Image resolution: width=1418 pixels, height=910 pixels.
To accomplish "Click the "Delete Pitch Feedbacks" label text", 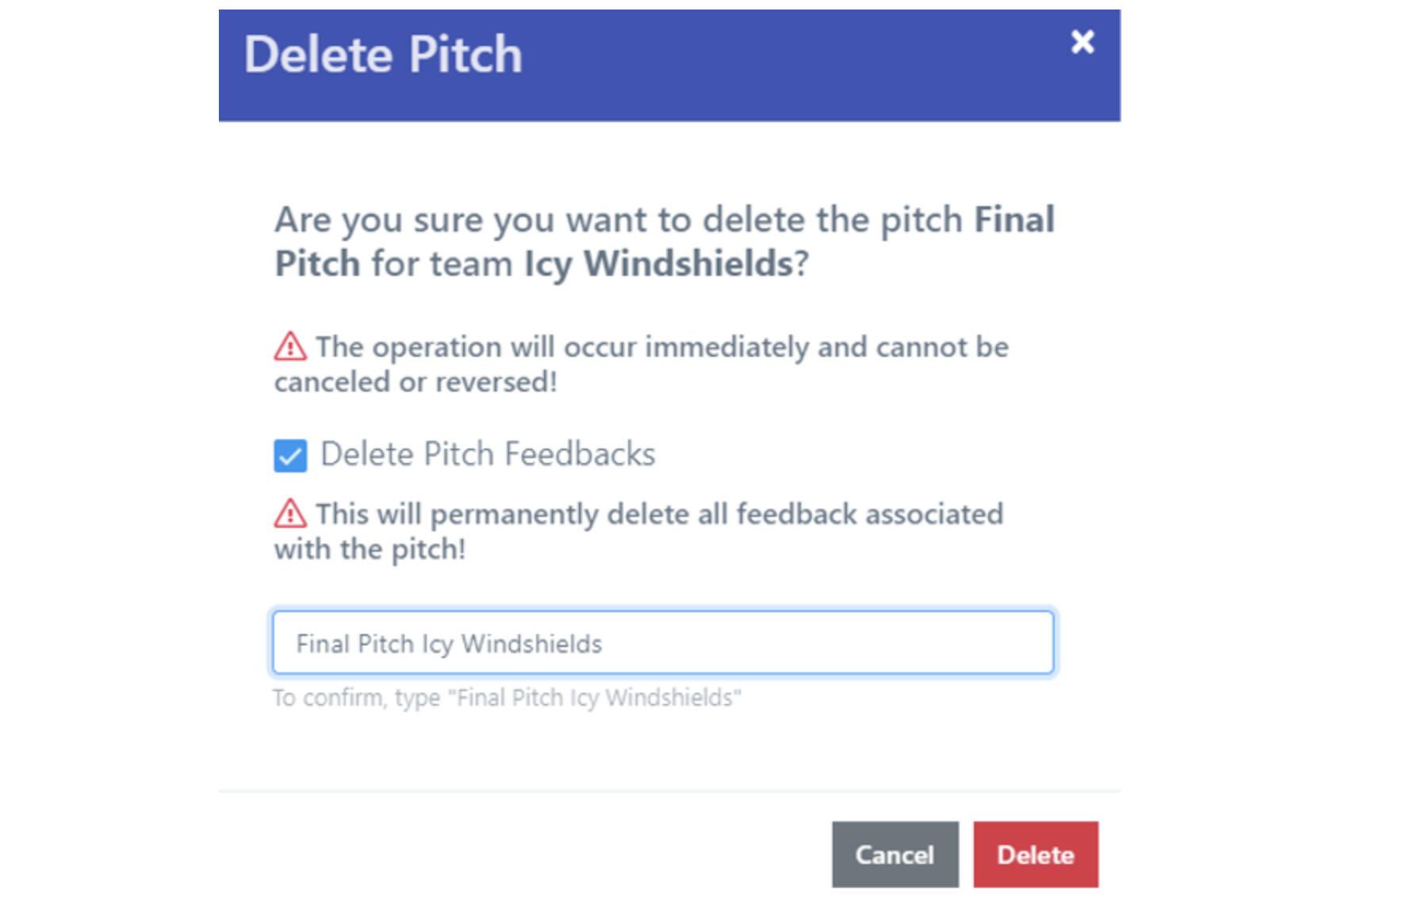I will [488, 454].
